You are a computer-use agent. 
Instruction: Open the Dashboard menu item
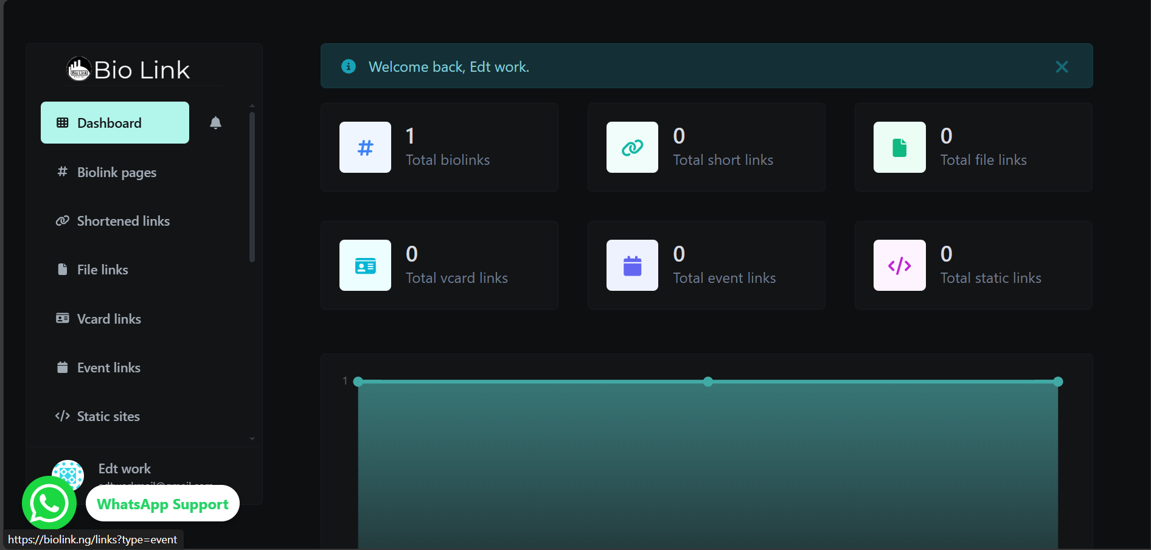[115, 123]
